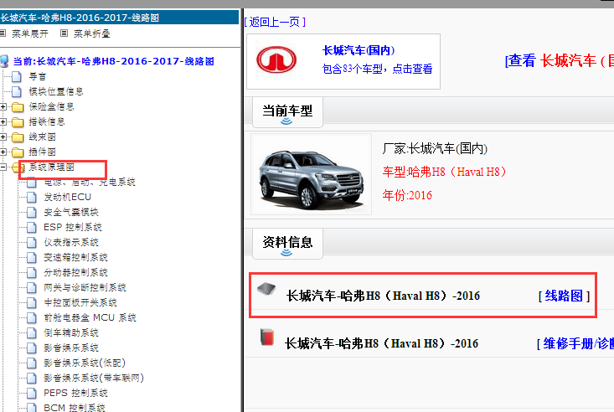
Task: Select the 系统原理图 tree label
Action: 51,167
